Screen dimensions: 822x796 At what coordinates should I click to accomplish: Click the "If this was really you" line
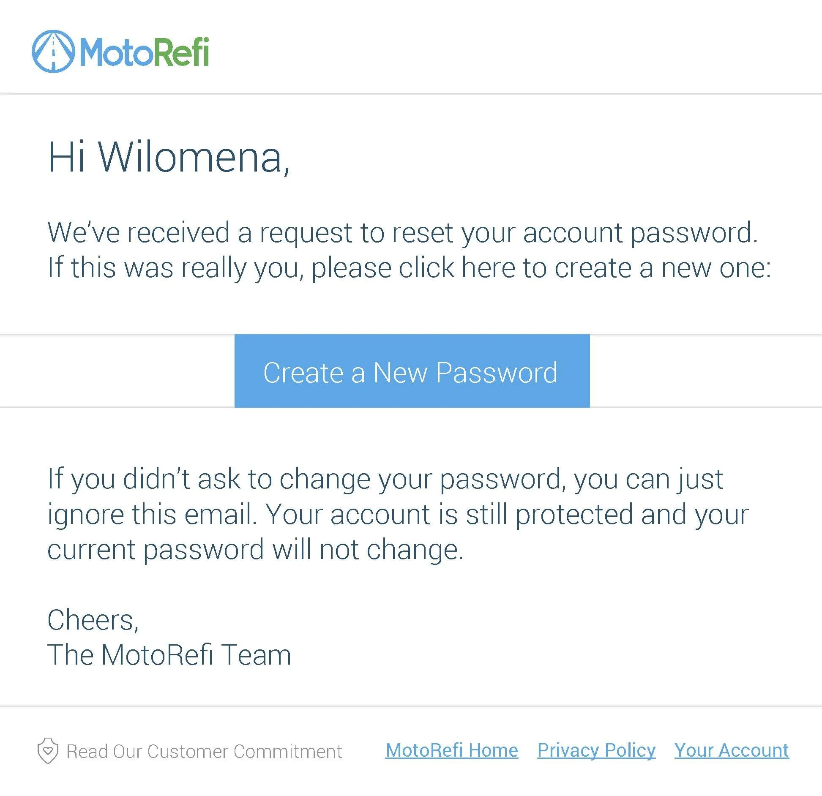pyautogui.click(x=409, y=268)
